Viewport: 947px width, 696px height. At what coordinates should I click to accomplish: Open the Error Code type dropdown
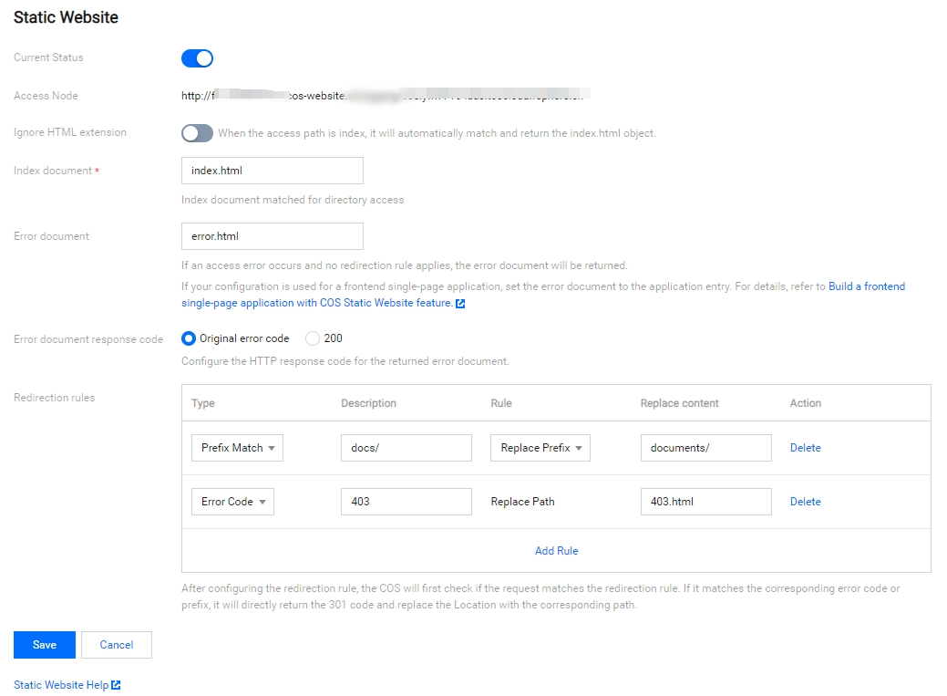(232, 502)
